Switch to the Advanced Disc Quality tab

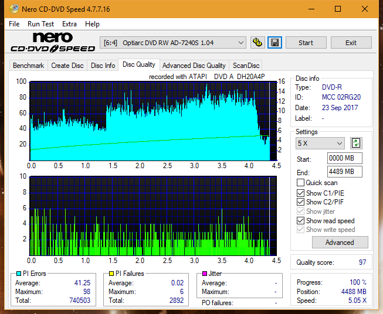point(194,66)
